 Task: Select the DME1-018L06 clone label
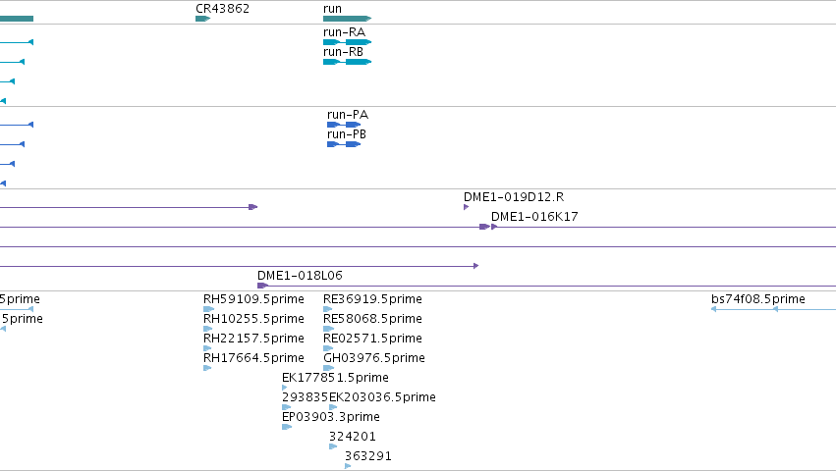(300, 276)
